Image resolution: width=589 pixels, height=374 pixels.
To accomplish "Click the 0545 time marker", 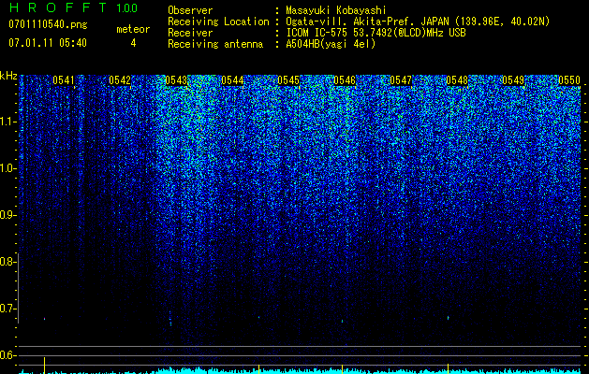I will 288,80.
